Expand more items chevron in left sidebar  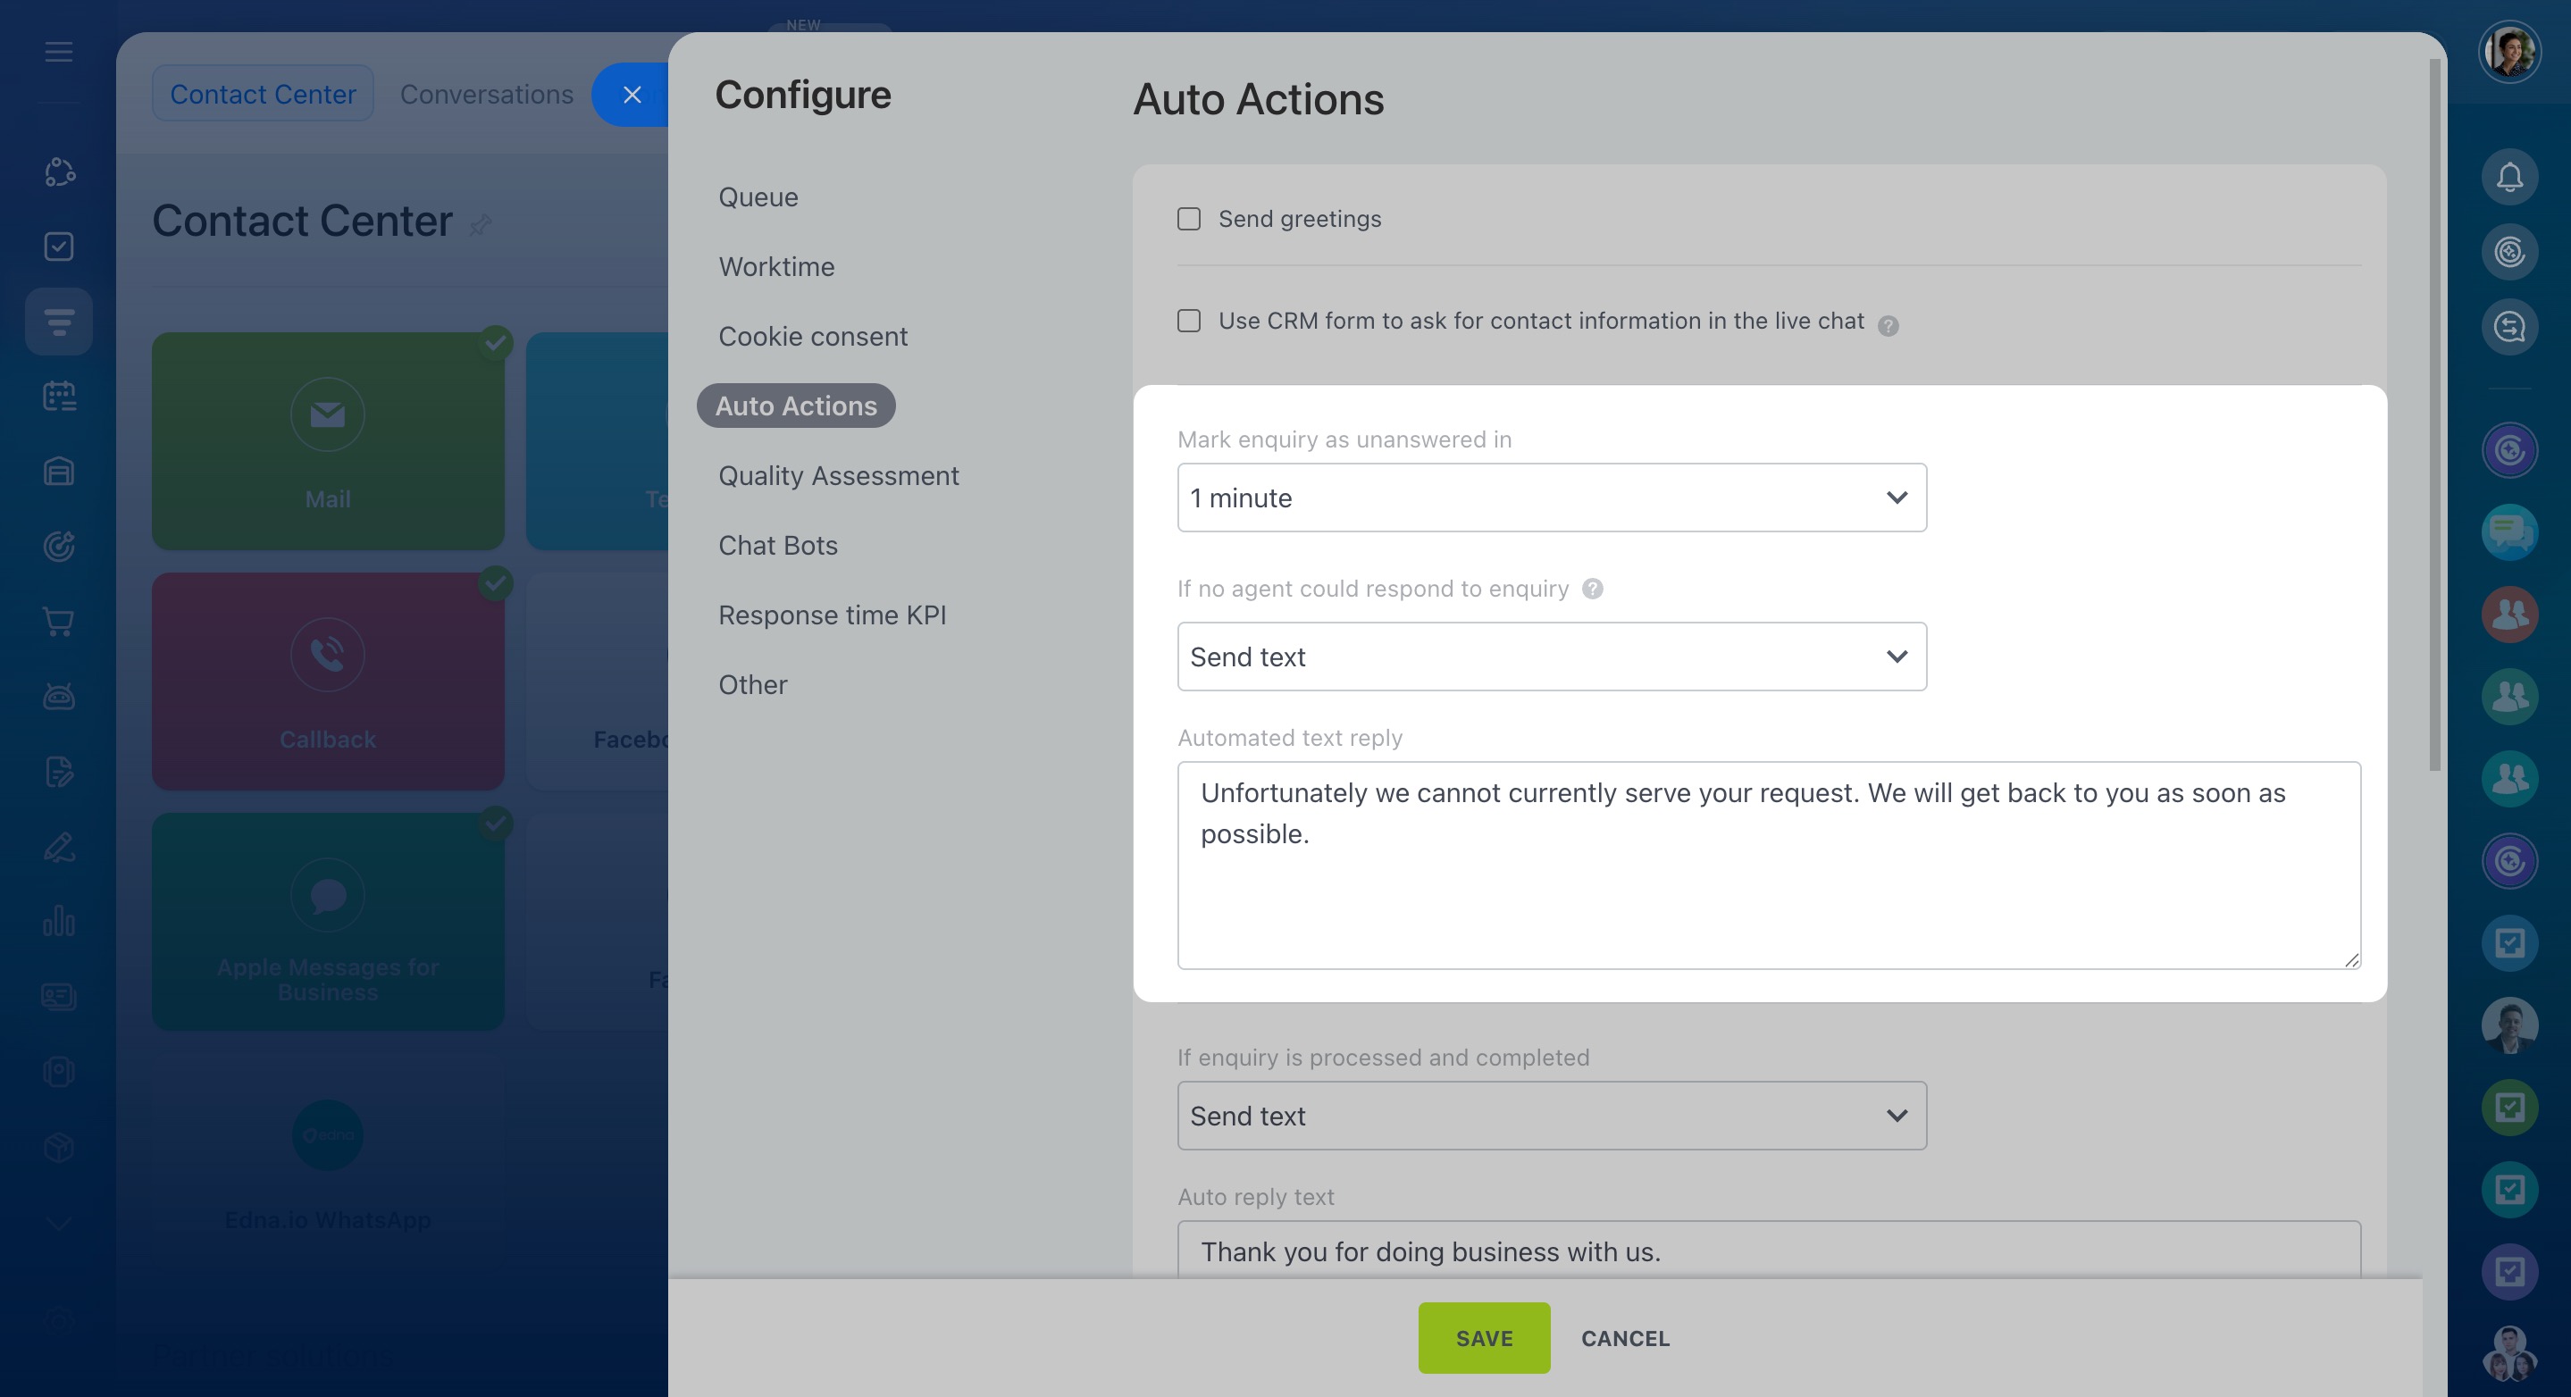[x=59, y=1224]
